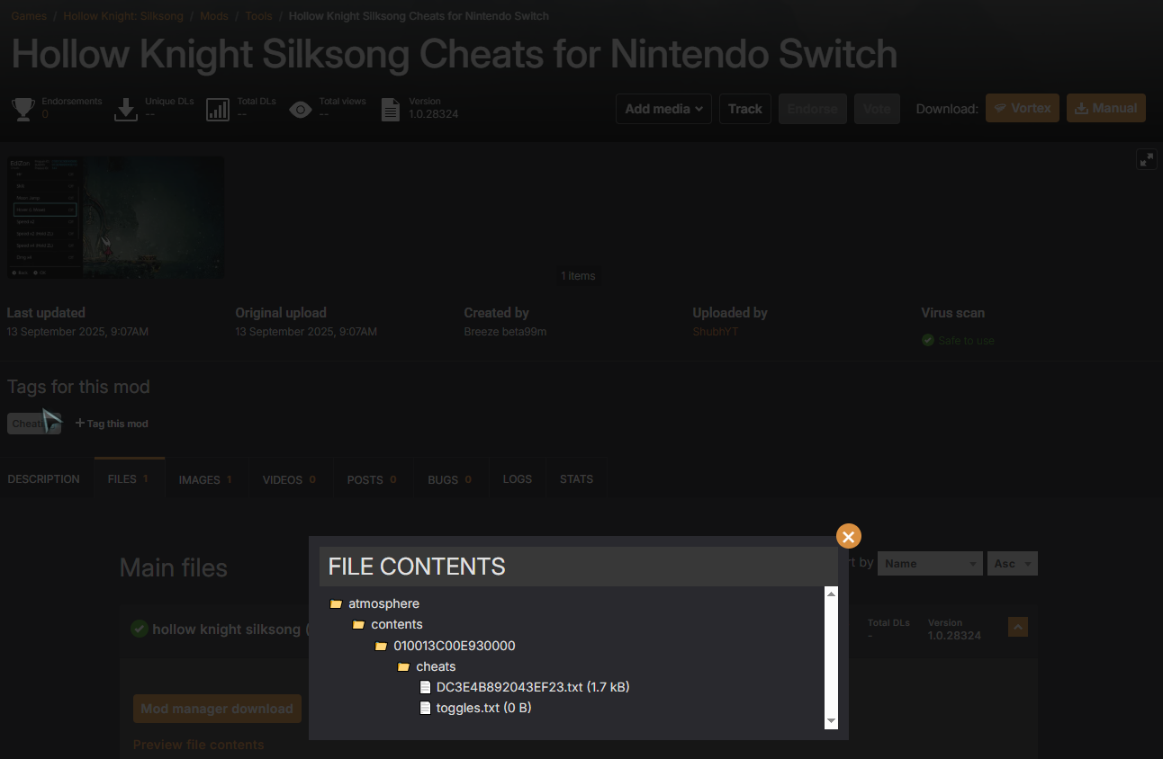Expand the image gallery to fullscreen
Viewport: 1163px width, 759px height.
(x=1146, y=159)
